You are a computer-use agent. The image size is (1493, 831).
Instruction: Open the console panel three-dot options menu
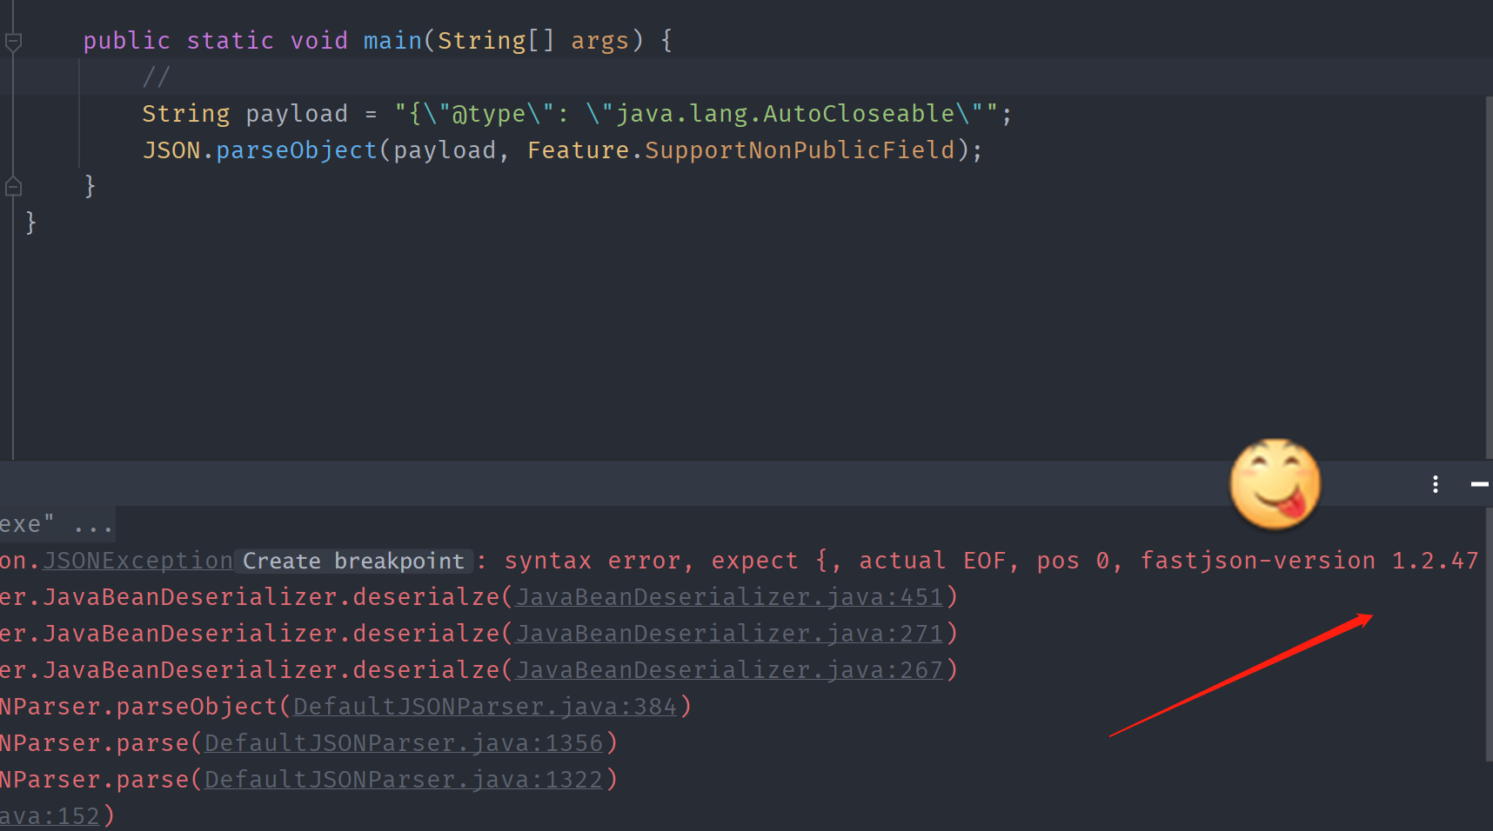pyautogui.click(x=1436, y=484)
